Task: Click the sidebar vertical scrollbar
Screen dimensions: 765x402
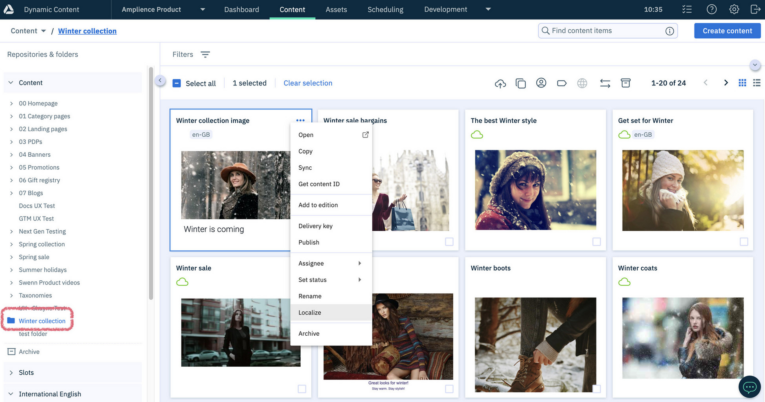Action: 151,183
